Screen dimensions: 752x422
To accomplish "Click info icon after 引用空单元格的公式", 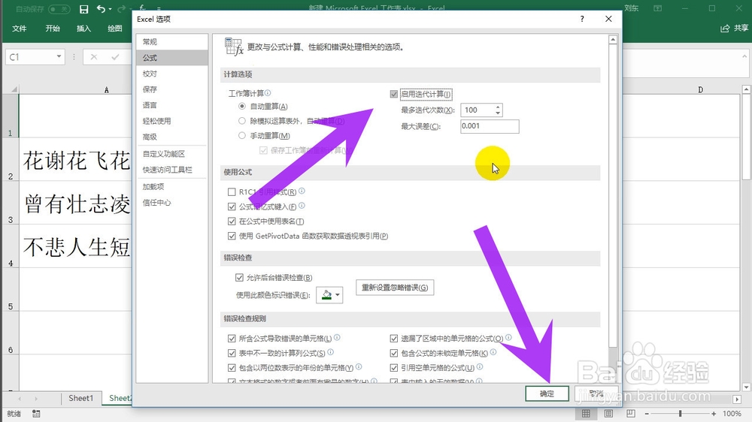I will tap(480, 366).
